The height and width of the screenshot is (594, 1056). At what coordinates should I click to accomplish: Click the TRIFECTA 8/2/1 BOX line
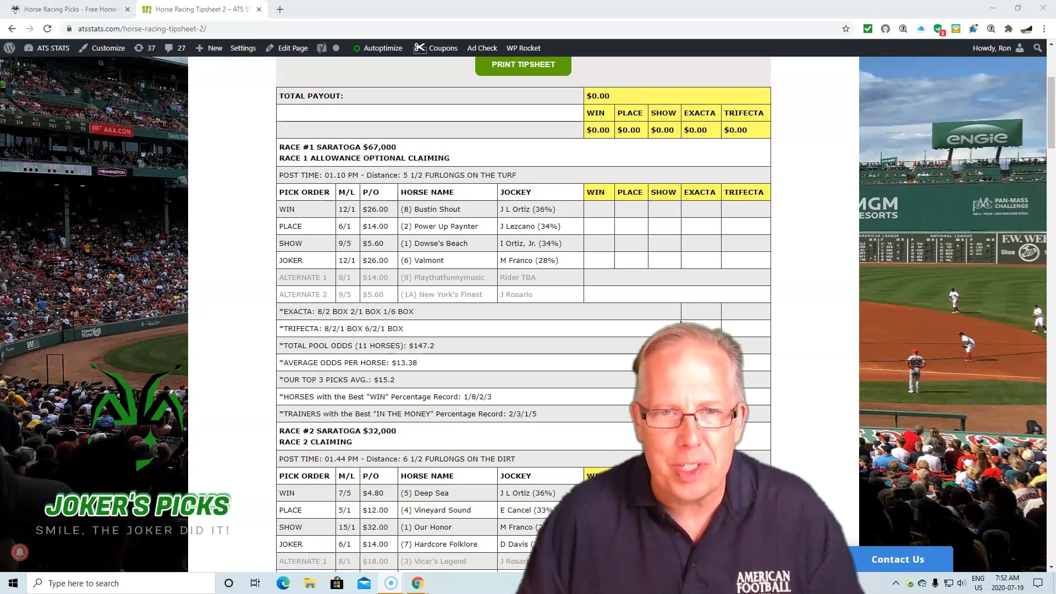click(x=341, y=328)
